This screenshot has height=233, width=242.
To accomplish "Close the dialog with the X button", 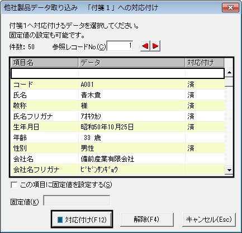I will [x=230, y=7].
